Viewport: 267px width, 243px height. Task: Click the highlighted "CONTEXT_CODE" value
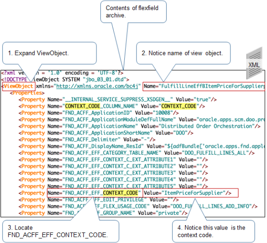pyautogui.click(x=179, y=106)
